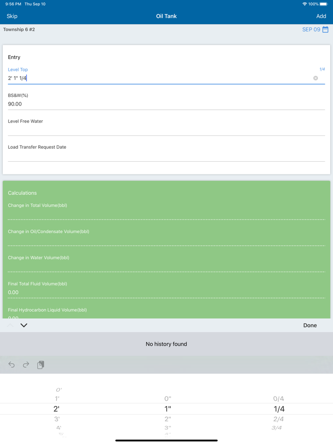Select 1/4 in the fraction wheel

click(x=279, y=409)
